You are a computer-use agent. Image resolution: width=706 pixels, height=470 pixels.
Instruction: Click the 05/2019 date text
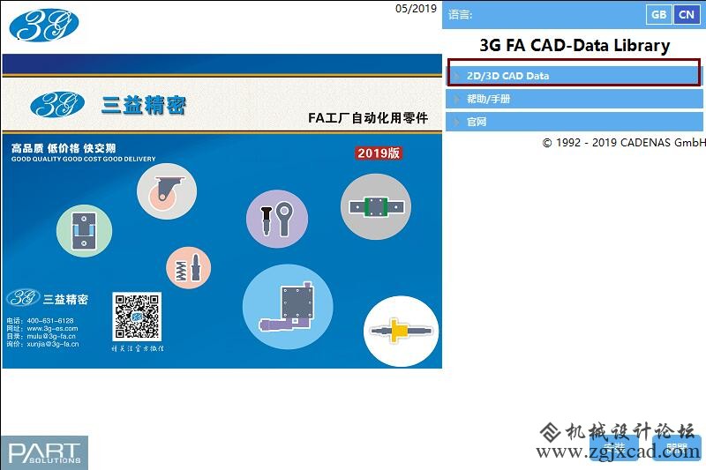pyautogui.click(x=416, y=9)
